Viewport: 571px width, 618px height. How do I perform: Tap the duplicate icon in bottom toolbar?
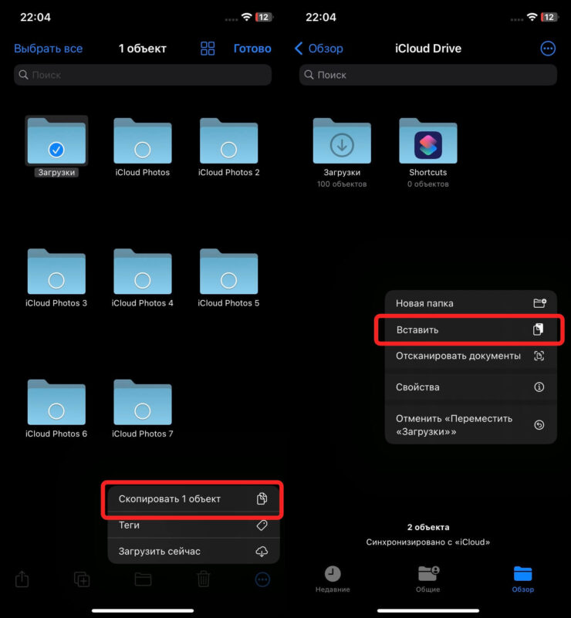(82, 579)
